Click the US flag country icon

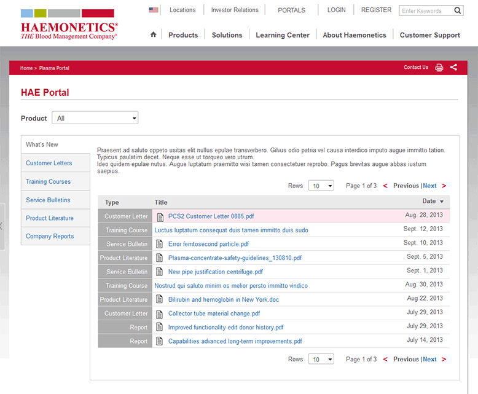[154, 10]
